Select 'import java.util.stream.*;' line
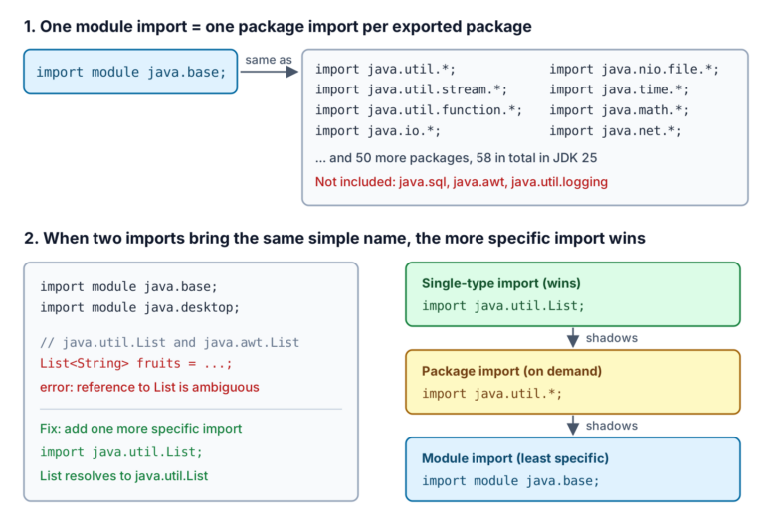This screenshot has width=764, height=525. 411,89
